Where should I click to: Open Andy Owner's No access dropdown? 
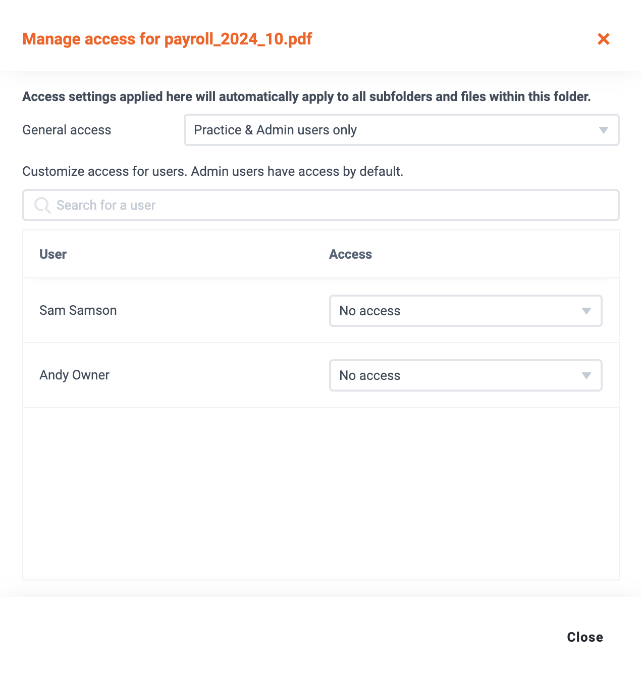coord(466,375)
